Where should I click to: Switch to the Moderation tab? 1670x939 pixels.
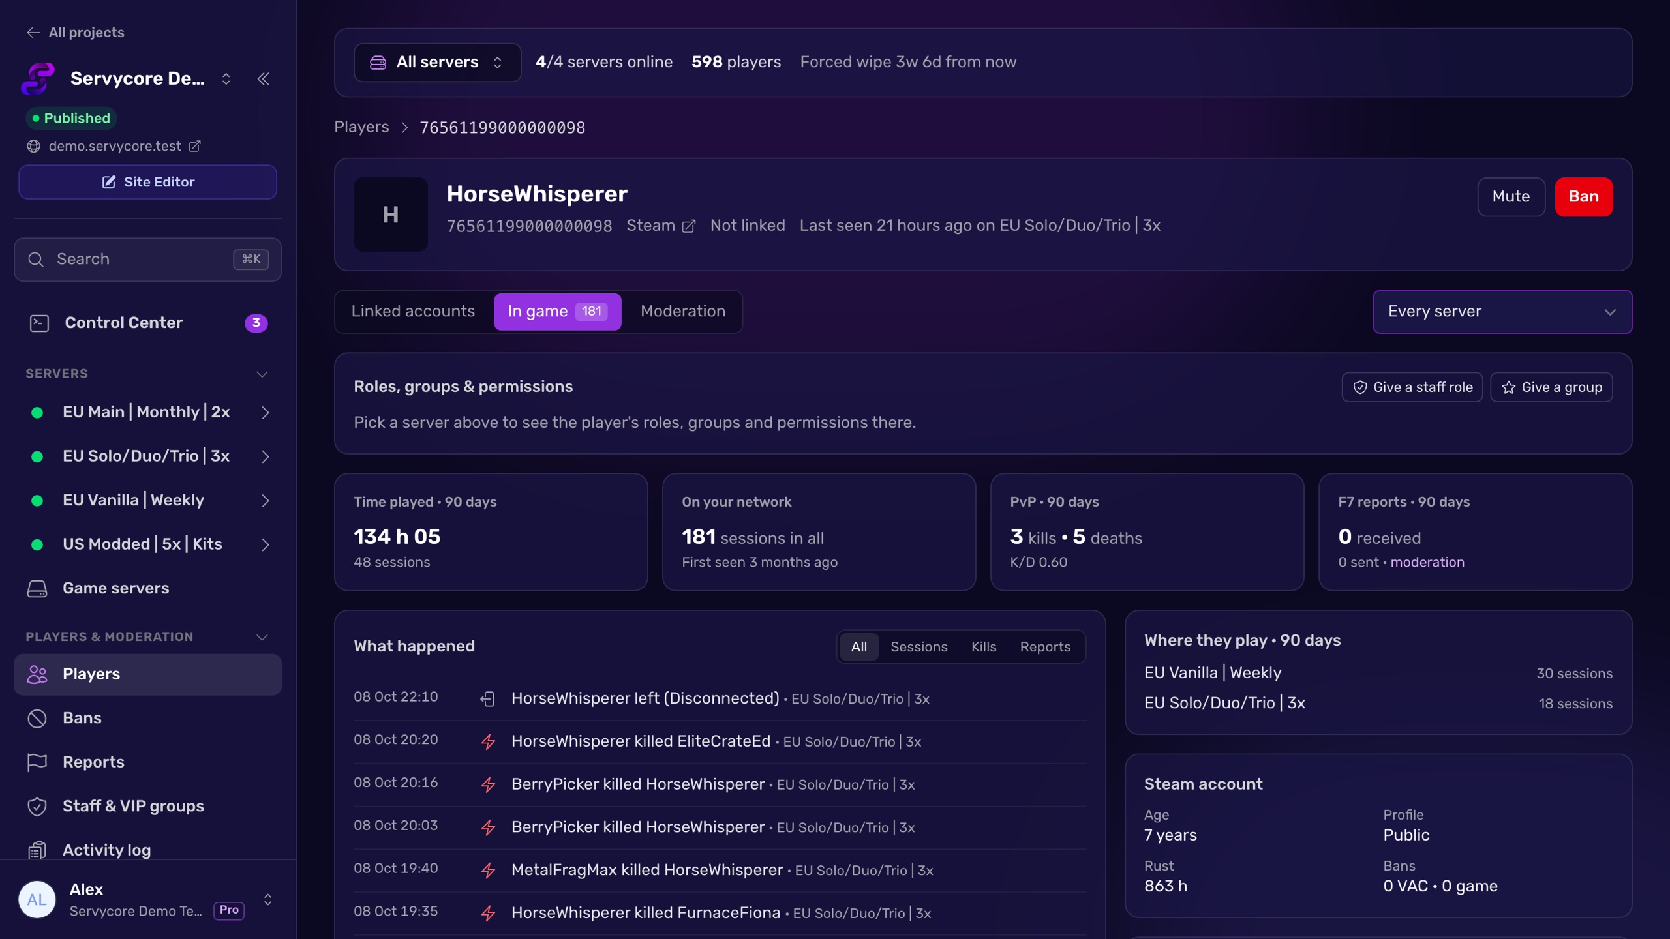click(x=682, y=312)
